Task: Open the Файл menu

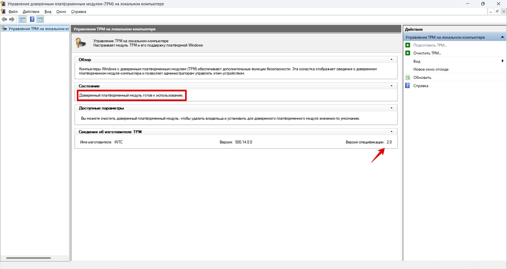Action: click(14, 11)
